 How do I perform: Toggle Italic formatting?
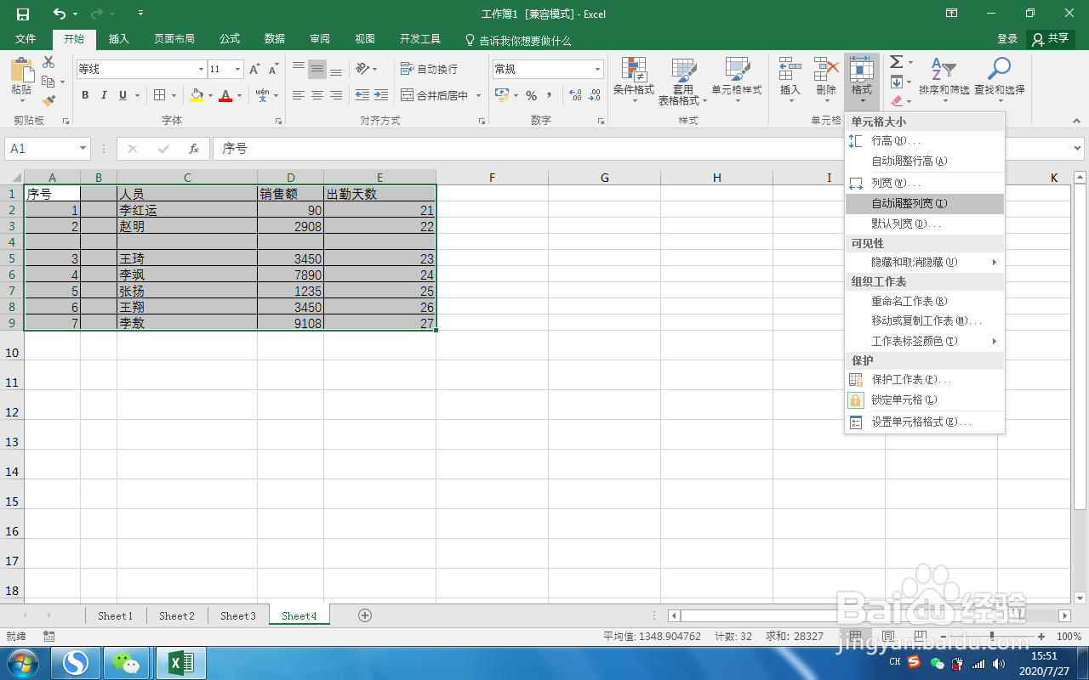pos(104,95)
